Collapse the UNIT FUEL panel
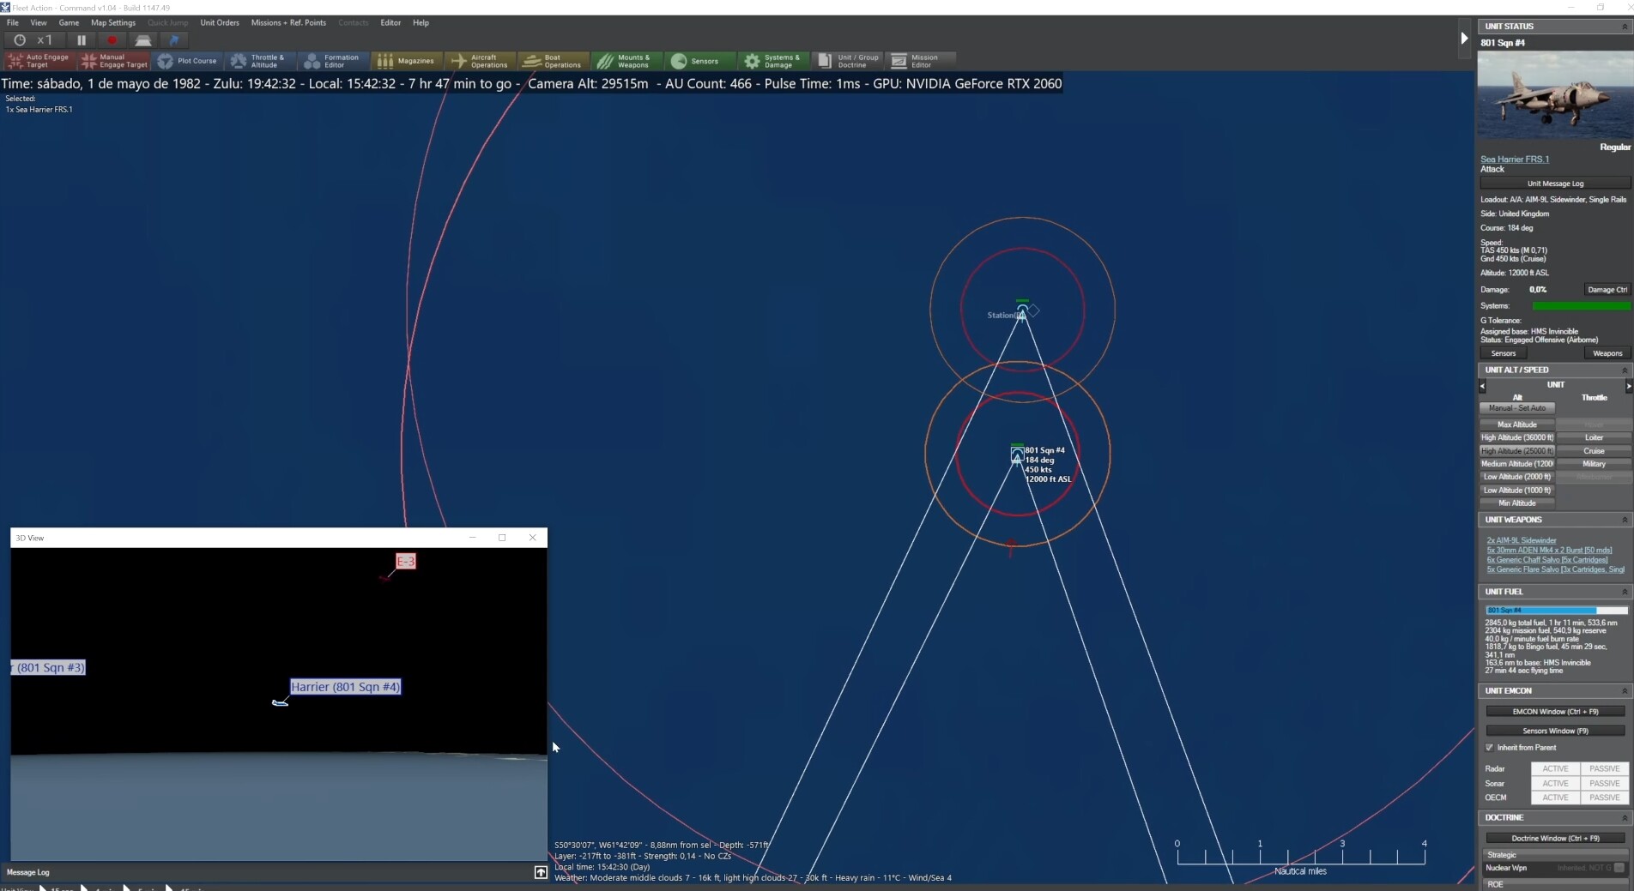 (1625, 592)
